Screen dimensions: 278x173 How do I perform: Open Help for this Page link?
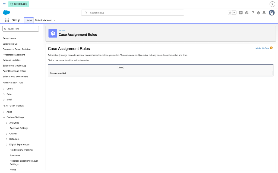262,48
